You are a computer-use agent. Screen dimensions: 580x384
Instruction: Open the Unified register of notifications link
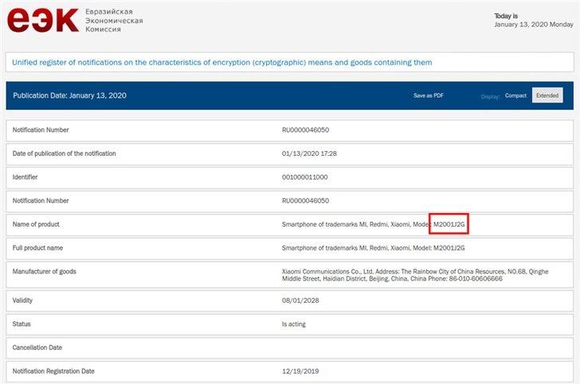coord(222,62)
